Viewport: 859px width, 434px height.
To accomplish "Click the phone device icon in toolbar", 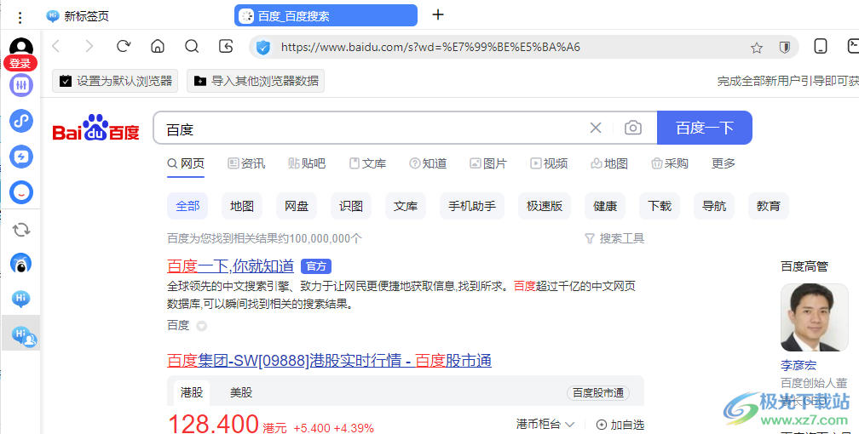I will click(820, 47).
